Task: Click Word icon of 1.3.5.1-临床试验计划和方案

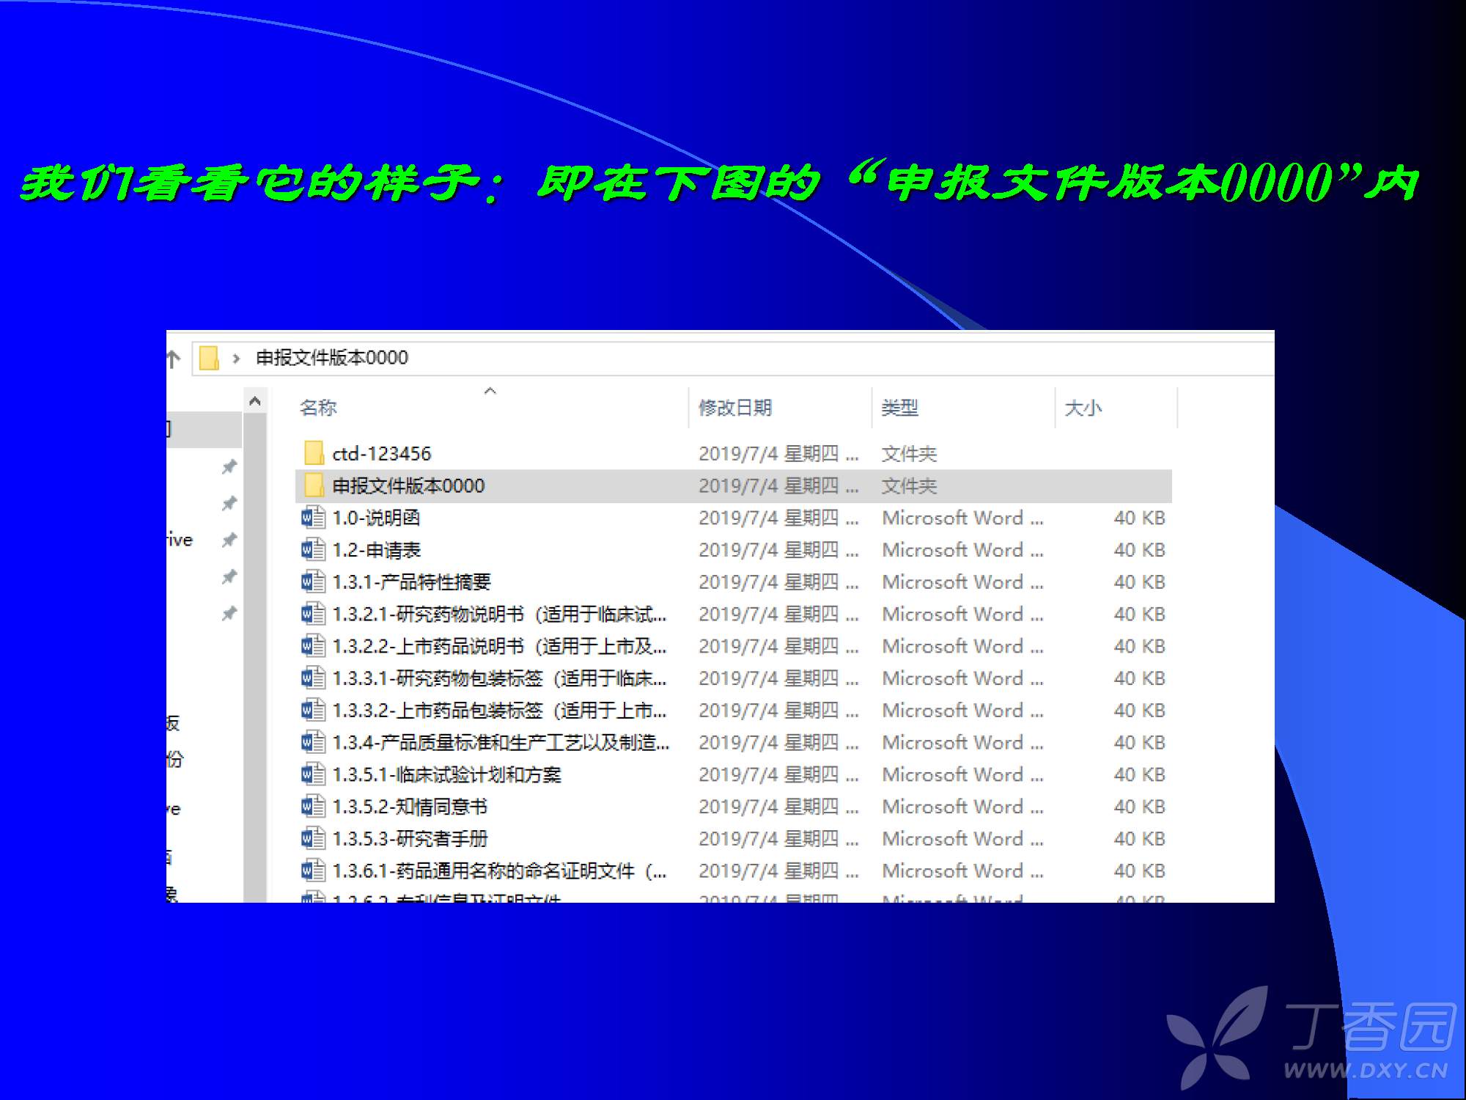Action: (313, 774)
